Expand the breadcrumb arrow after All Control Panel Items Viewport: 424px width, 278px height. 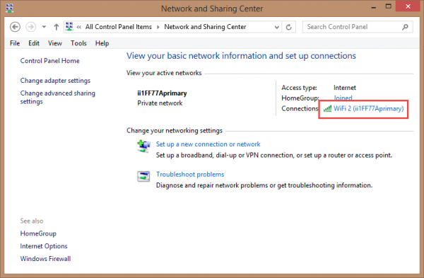tap(158, 27)
